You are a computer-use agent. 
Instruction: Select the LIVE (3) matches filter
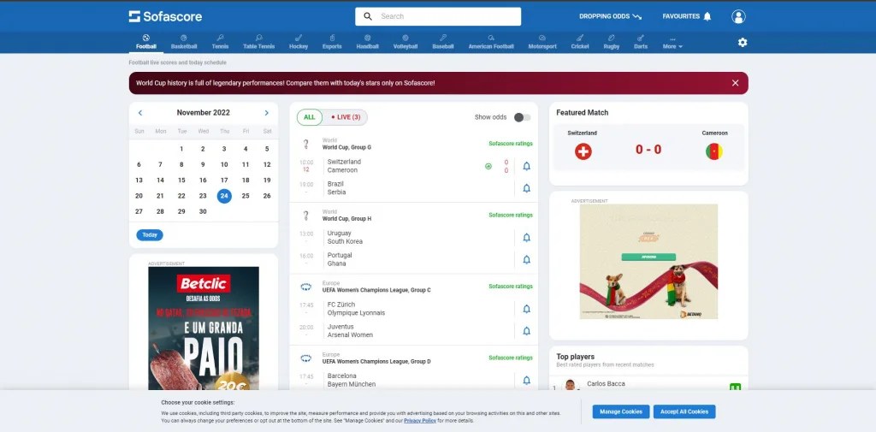pyautogui.click(x=346, y=117)
